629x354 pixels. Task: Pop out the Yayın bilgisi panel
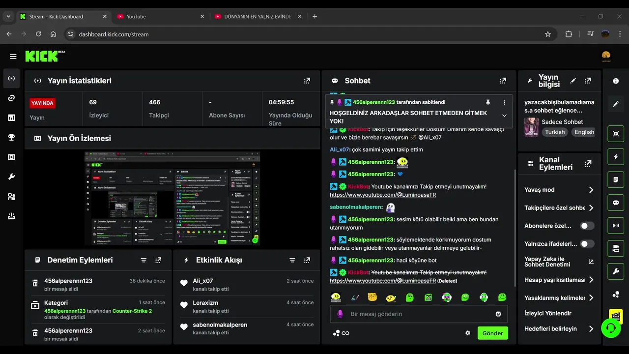pos(588,81)
